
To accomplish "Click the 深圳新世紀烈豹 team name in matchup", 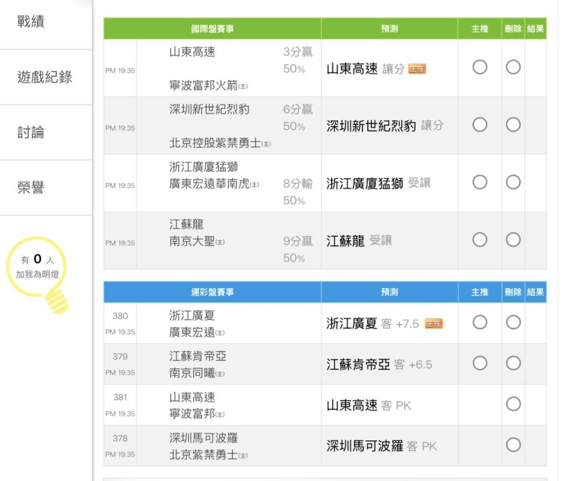I will [x=209, y=109].
